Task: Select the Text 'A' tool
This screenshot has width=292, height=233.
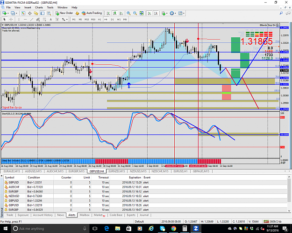Action: (x=50, y=19)
